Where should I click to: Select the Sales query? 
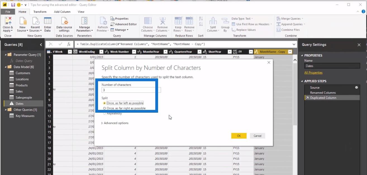pyautogui.click(x=19, y=91)
